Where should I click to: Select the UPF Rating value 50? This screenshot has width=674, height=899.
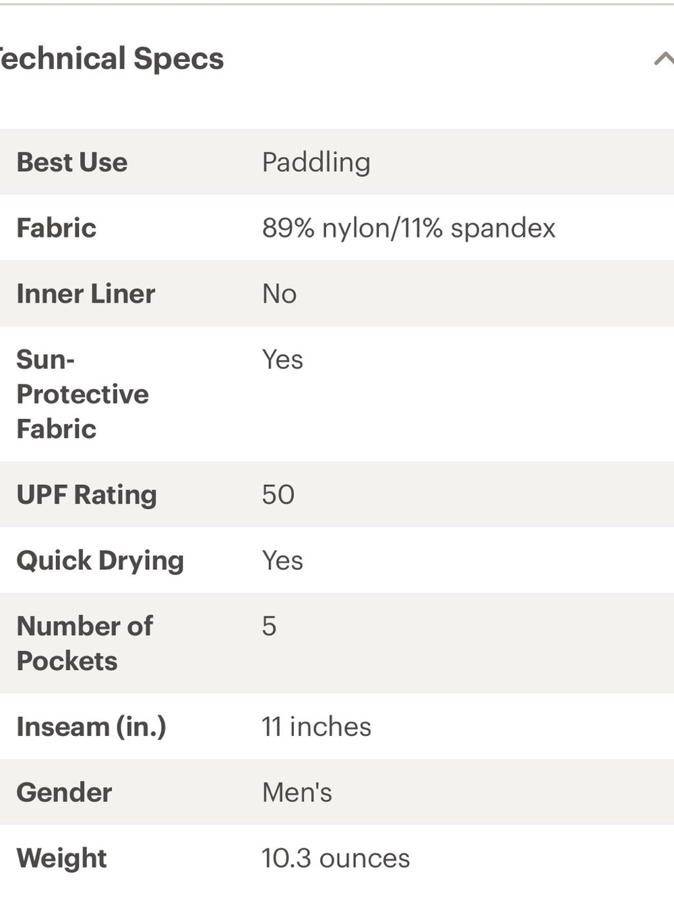(x=278, y=494)
